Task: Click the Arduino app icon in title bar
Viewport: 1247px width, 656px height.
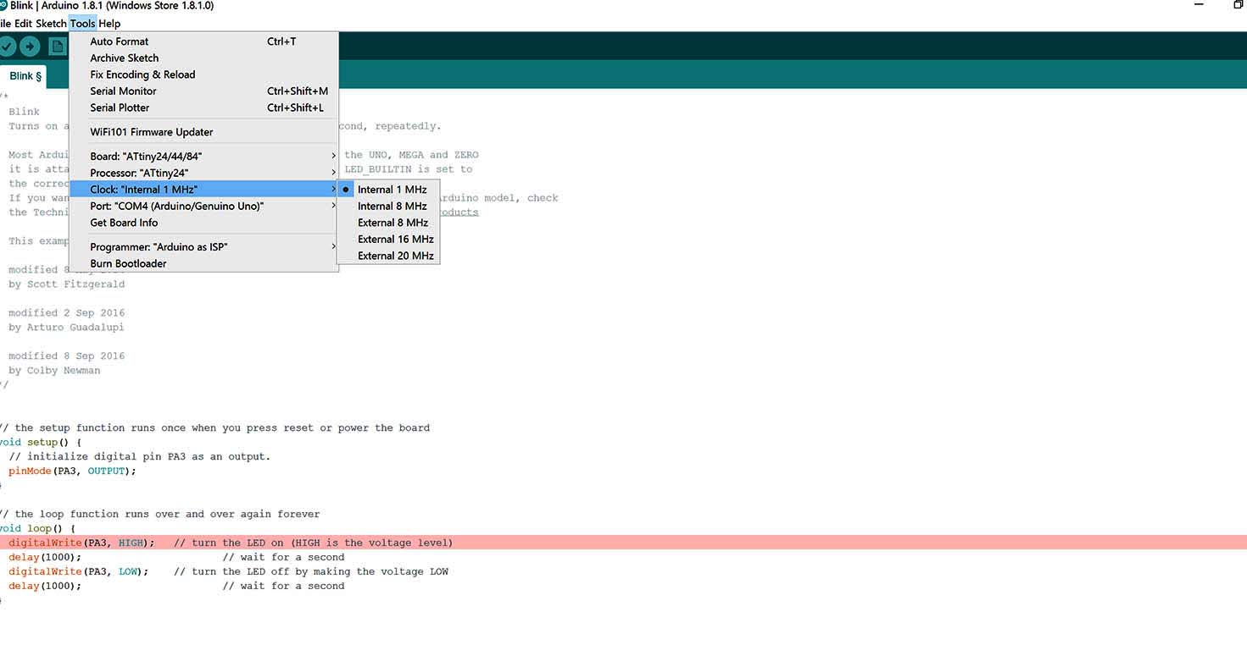Action: coord(3,6)
